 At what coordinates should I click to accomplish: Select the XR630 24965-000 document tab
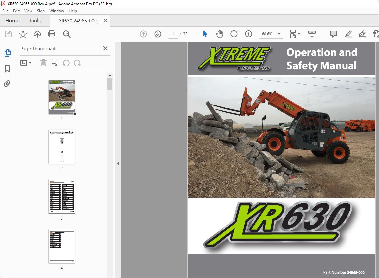(80, 21)
